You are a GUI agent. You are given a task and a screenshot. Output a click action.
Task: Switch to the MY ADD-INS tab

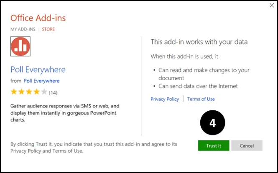(23, 29)
